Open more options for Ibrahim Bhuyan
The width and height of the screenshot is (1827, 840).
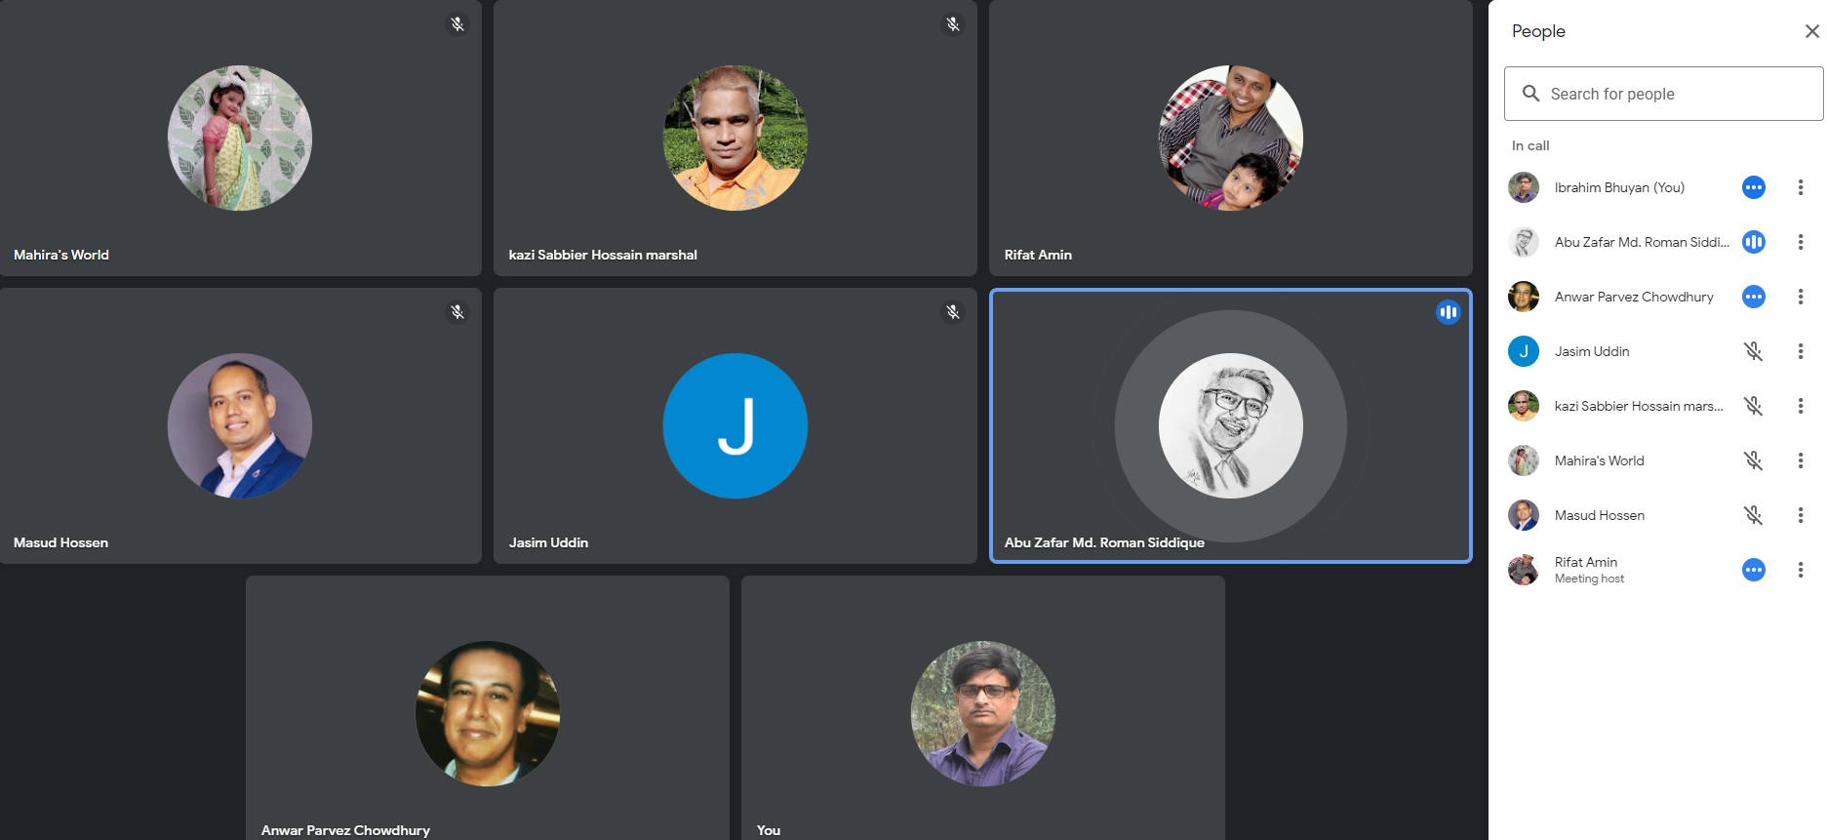click(1800, 187)
